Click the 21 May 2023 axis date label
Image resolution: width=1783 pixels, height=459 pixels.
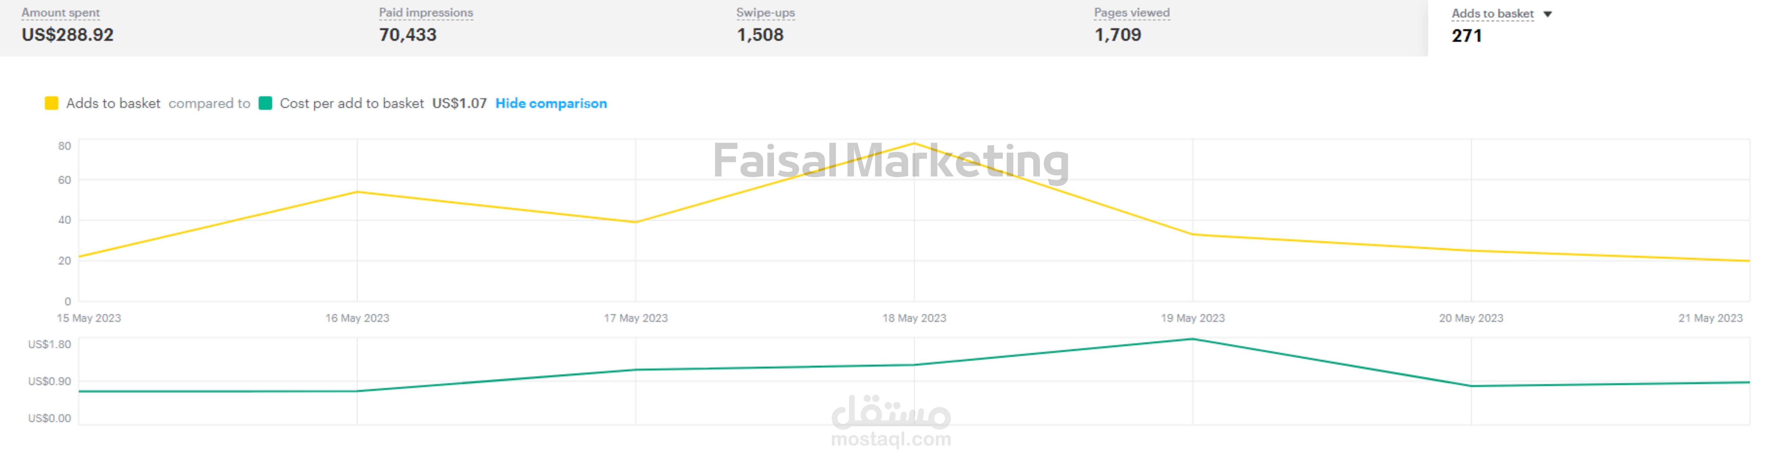pyautogui.click(x=1710, y=318)
